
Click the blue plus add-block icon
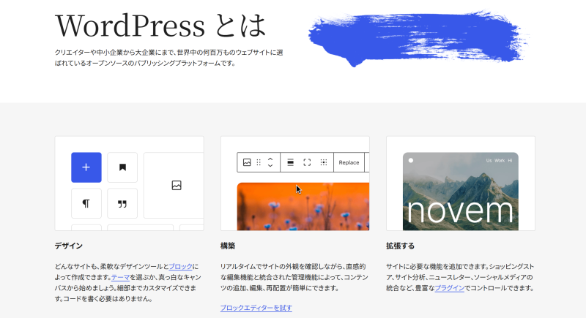pos(86,167)
